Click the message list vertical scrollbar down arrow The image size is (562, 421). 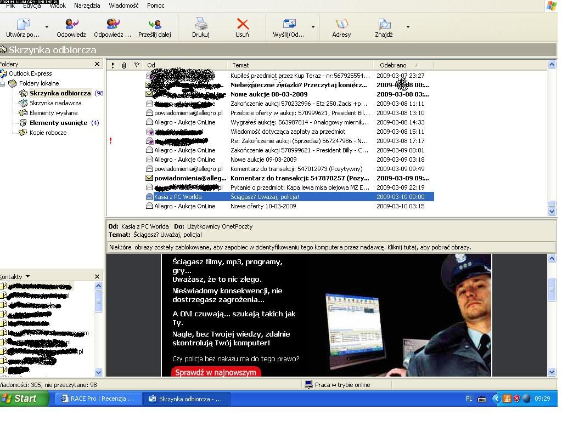click(x=552, y=212)
